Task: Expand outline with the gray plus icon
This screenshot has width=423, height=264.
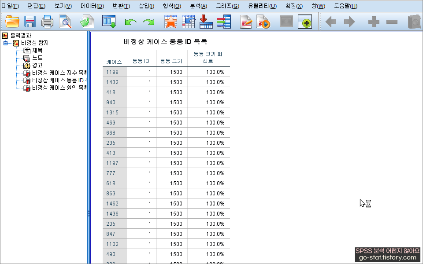Action: pos(374,22)
